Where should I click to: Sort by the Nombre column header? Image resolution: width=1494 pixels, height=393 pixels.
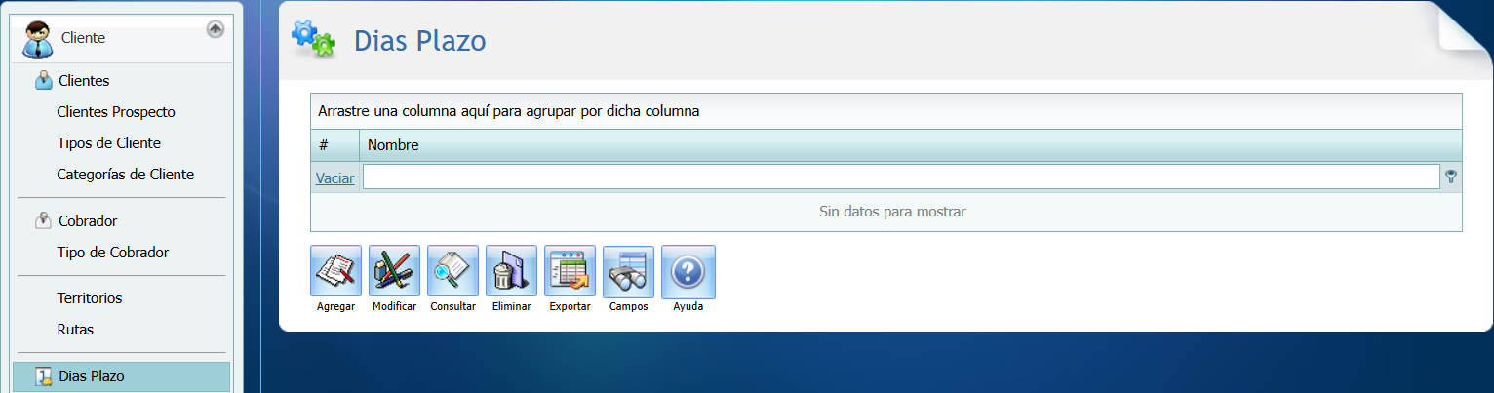pos(393,145)
